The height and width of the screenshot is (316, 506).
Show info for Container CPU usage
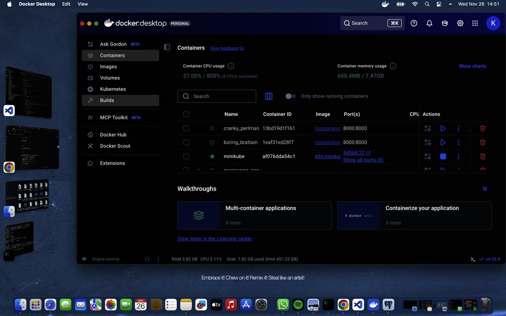[231, 66]
